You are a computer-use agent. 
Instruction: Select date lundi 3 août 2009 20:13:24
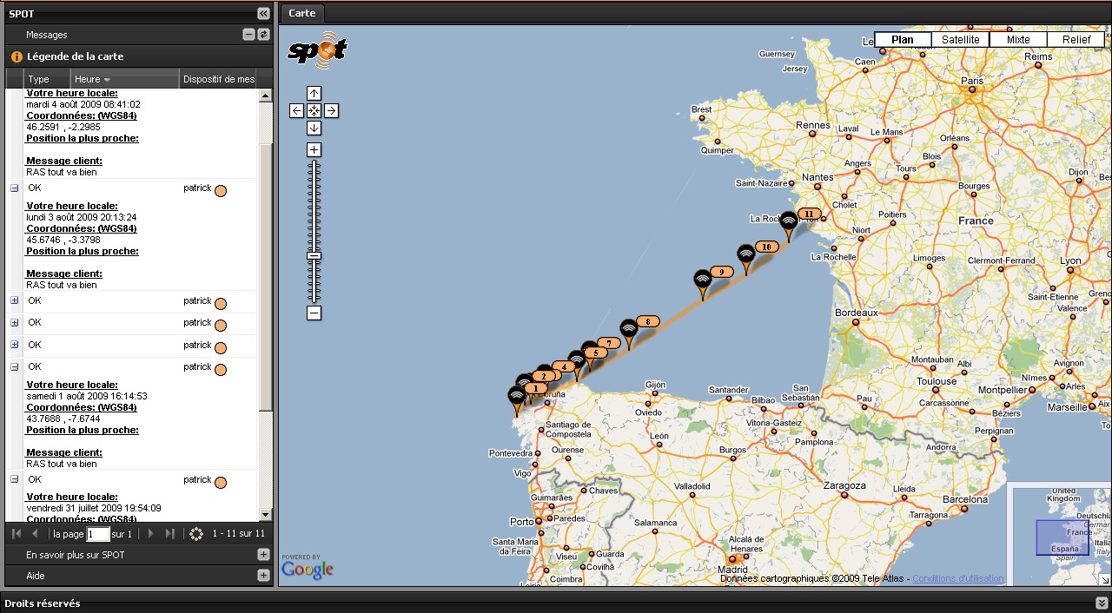point(82,217)
